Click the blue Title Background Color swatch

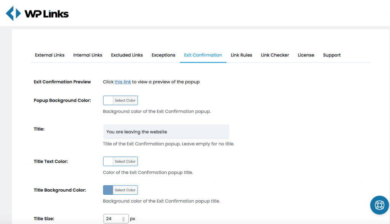(x=108, y=190)
